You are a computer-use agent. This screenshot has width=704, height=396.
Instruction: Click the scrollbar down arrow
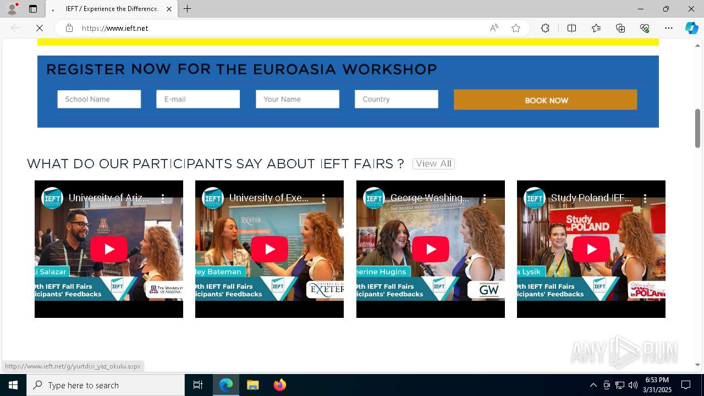pos(697,365)
